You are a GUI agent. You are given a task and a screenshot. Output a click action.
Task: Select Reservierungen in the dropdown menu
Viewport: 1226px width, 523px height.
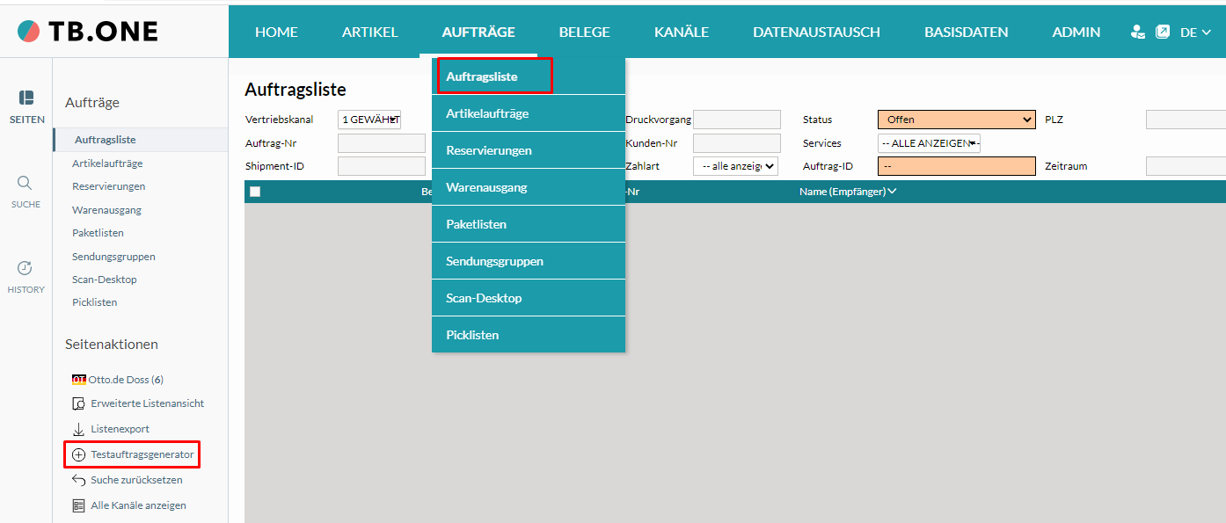click(529, 150)
